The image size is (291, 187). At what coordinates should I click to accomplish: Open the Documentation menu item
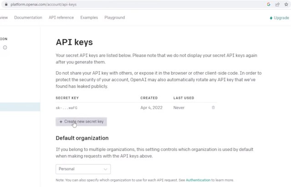point(28,18)
